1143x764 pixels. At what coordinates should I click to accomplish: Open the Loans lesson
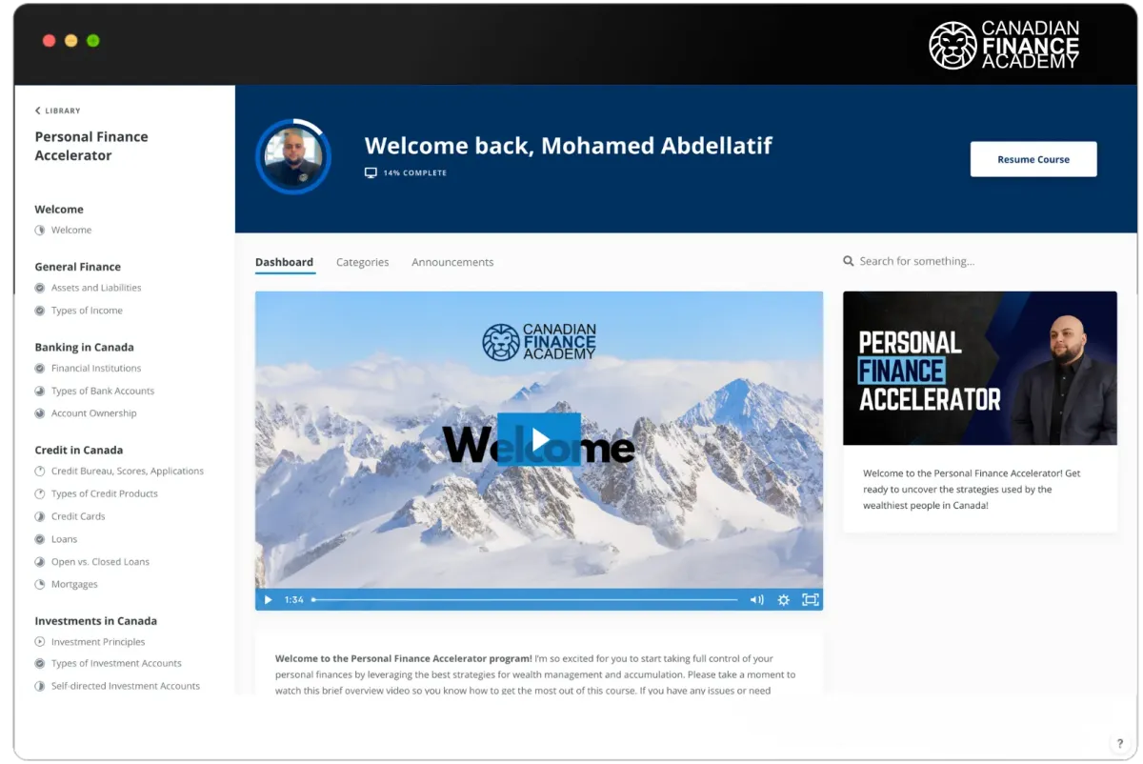point(65,539)
